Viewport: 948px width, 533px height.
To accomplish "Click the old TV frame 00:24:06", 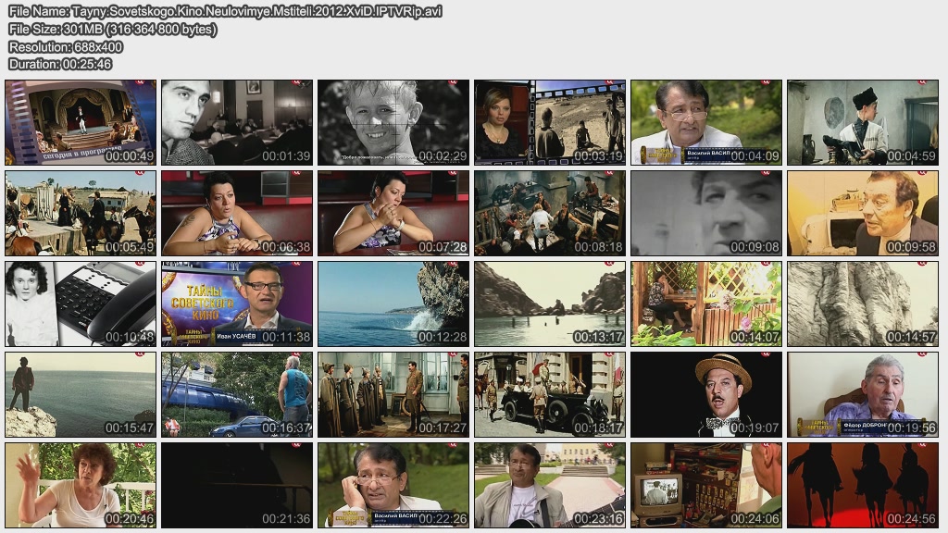I will [x=706, y=485].
